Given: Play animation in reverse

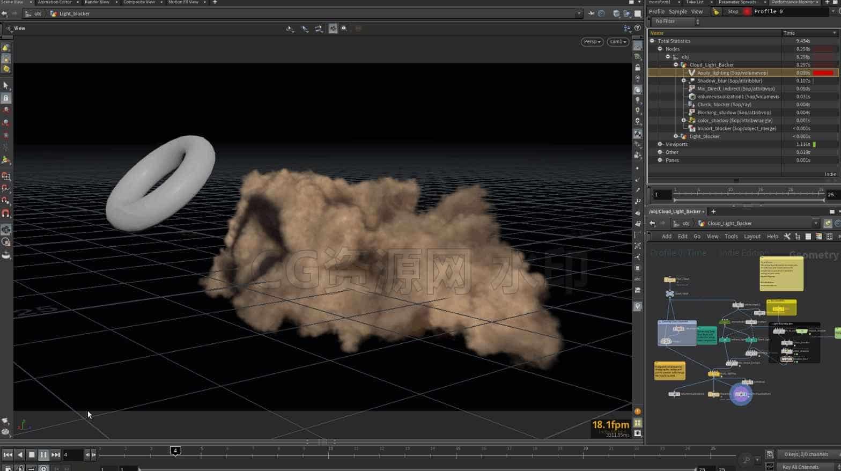Looking at the screenshot, I should [20, 455].
